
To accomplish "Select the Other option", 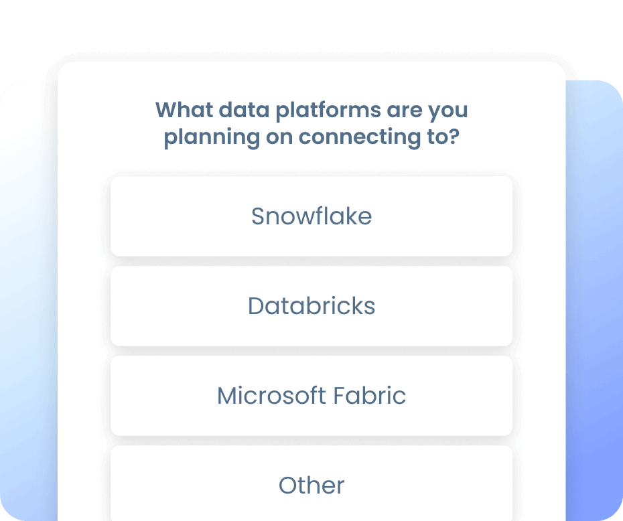I will tap(311, 483).
